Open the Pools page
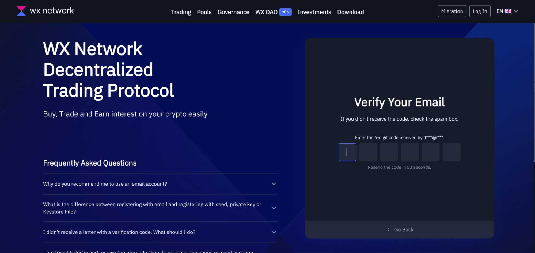 [x=204, y=12]
